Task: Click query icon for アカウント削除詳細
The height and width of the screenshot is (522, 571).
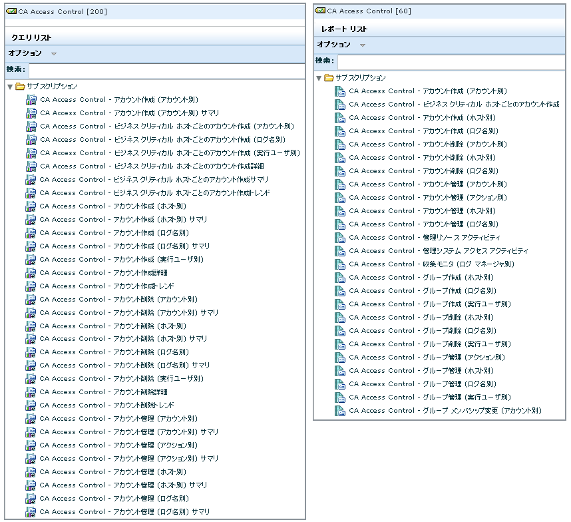Action: (x=31, y=392)
